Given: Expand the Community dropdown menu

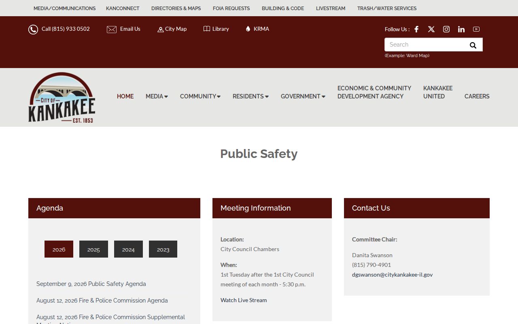Looking at the screenshot, I should tap(200, 96).
